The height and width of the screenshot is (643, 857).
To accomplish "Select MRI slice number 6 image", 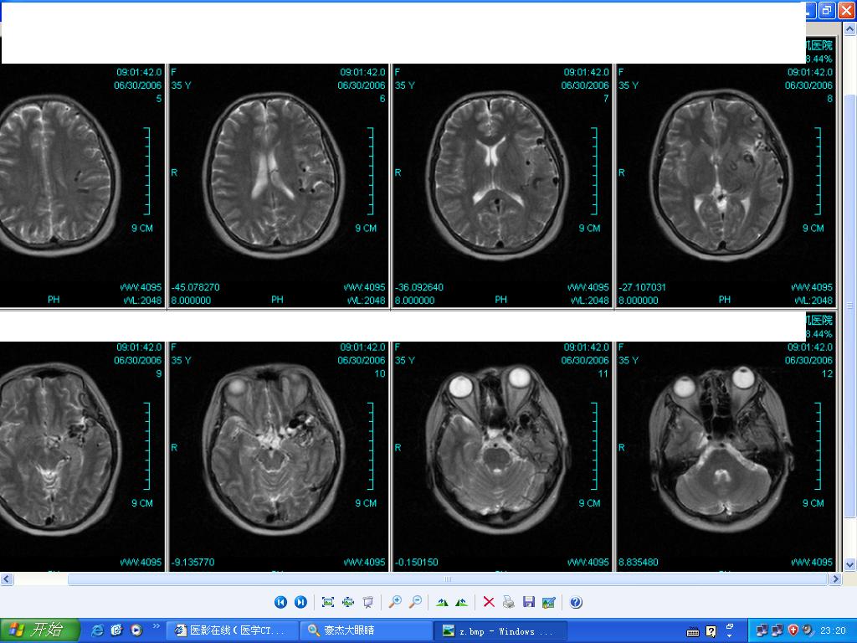I will [x=278, y=186].
